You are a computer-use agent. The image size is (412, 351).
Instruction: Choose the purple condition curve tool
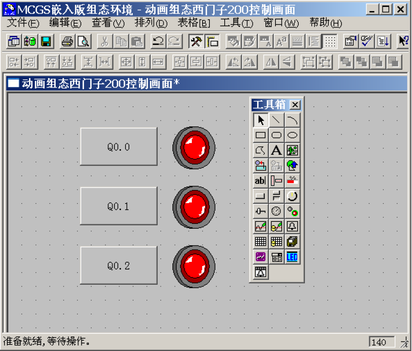click(x=261, y=257)
